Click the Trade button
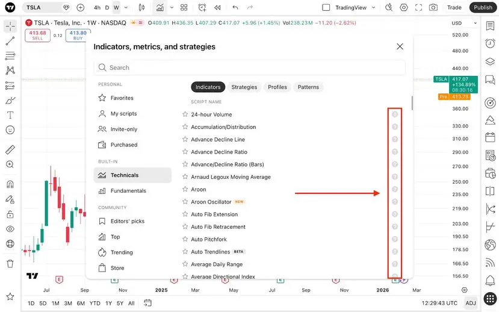499x312 pixels. pos(454,8)
